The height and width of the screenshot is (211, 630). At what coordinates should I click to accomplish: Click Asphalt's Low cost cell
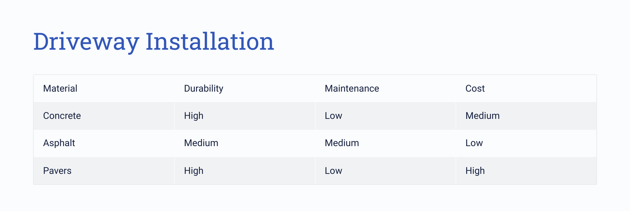tap(526, 143)
